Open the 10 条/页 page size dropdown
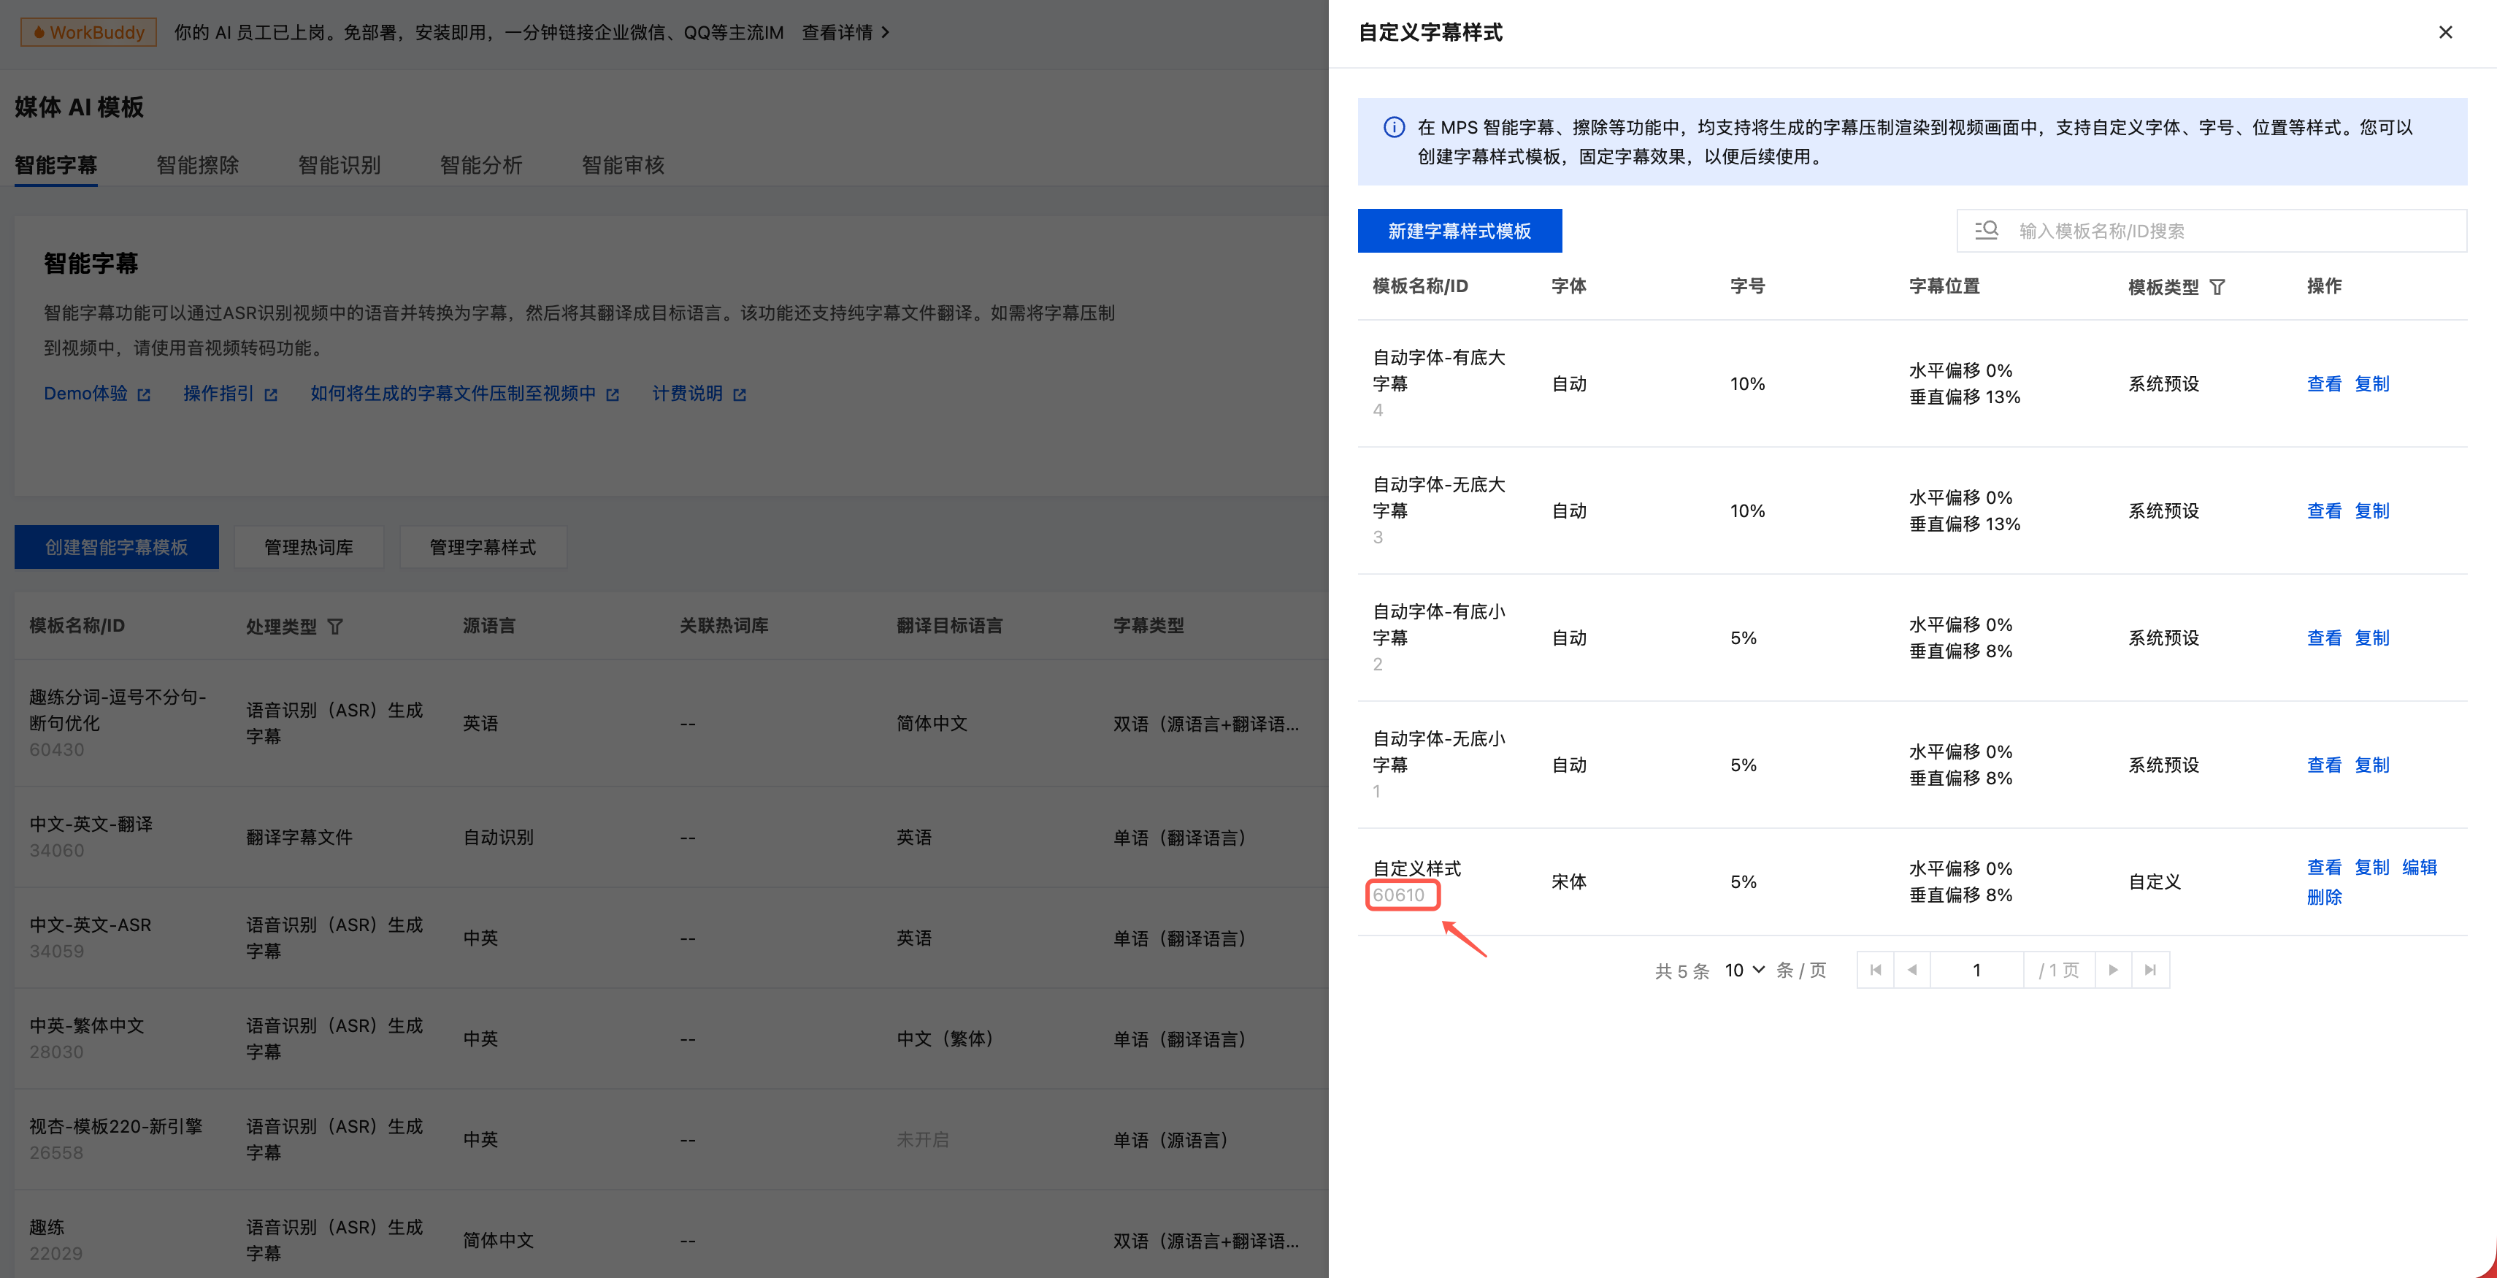 coord(1744,970)
